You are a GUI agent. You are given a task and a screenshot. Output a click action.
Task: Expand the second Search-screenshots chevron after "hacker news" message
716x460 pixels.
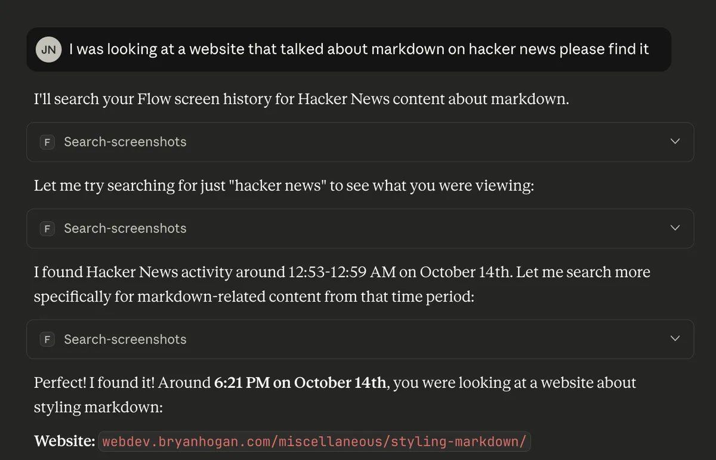pos(675,228)
